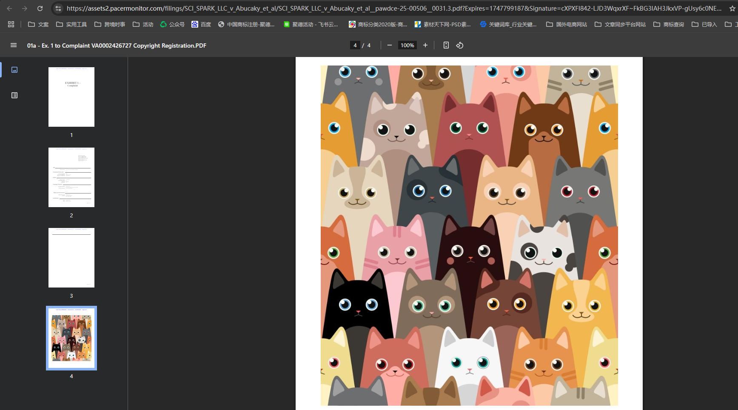Open the browser apps grid icon

coord(11,25)
